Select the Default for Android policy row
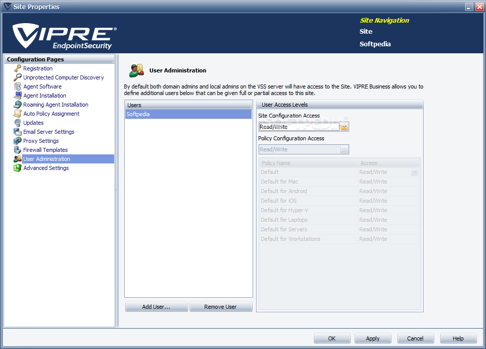 [x=340, y=191]
